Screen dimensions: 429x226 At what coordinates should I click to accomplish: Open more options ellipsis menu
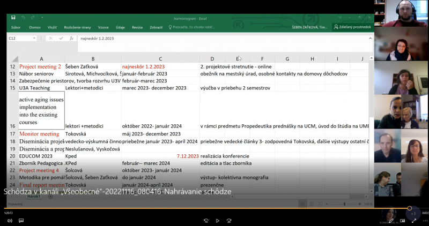click(424, 220)
